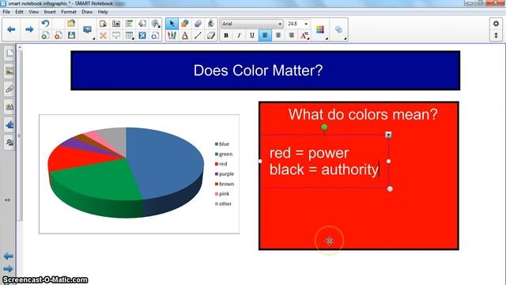
Task: Save the notebook file
Action: (x=71, y=35)
